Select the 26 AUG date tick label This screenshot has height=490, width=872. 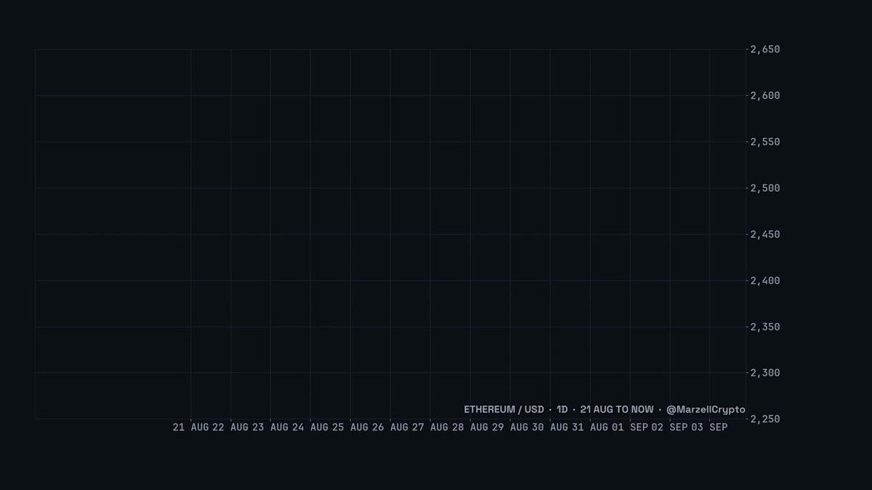coord(391,428)
